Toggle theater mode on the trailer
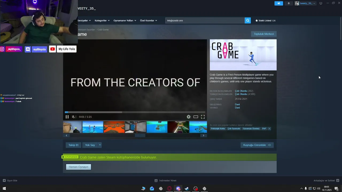The width and height of the screenshot is (342, 192). pos(196,117)
